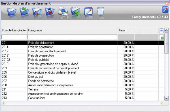This screenshot has height=112, width=170.
Task: Click the trash bin icon
Action: coord(101,11)
